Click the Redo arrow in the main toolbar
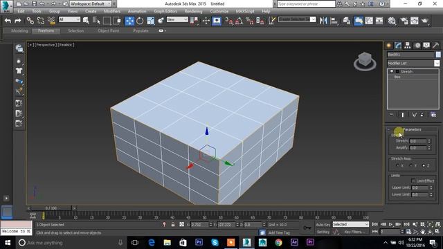The image size is (443, 249). click(17, 21)
